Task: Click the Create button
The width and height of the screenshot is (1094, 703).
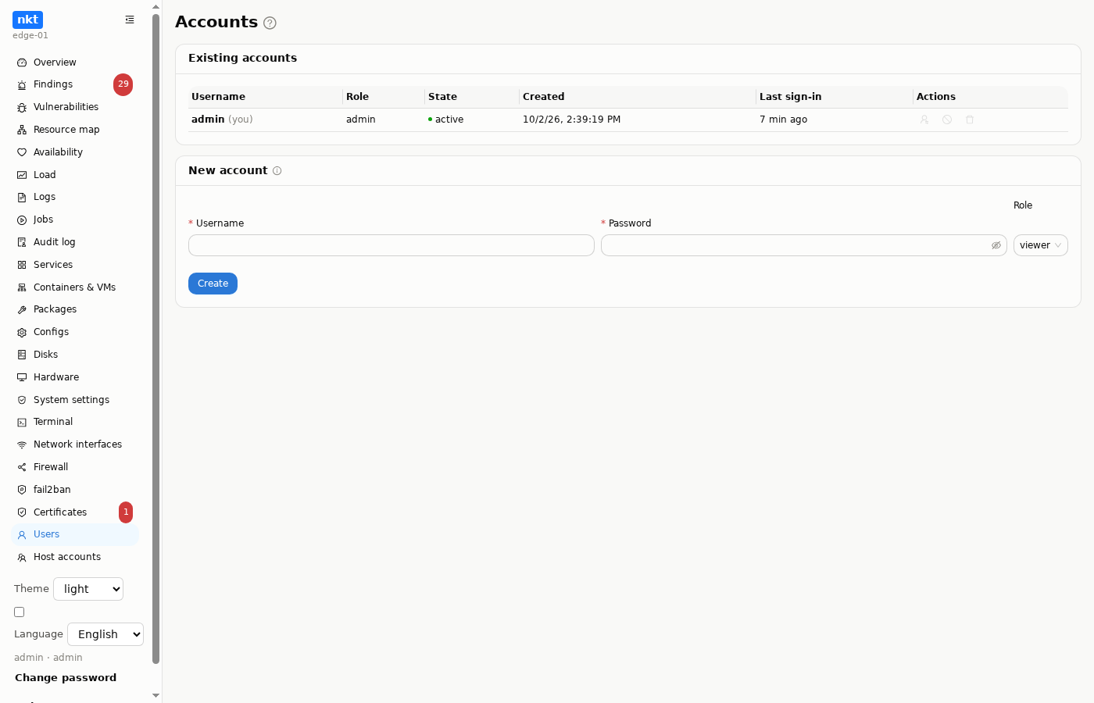Action: coord(213,284)
